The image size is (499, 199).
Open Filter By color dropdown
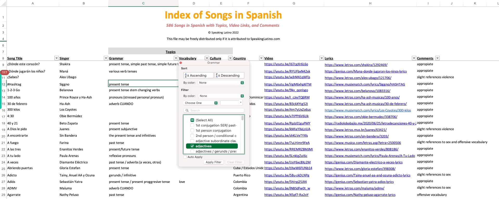[x=221, y=96]
